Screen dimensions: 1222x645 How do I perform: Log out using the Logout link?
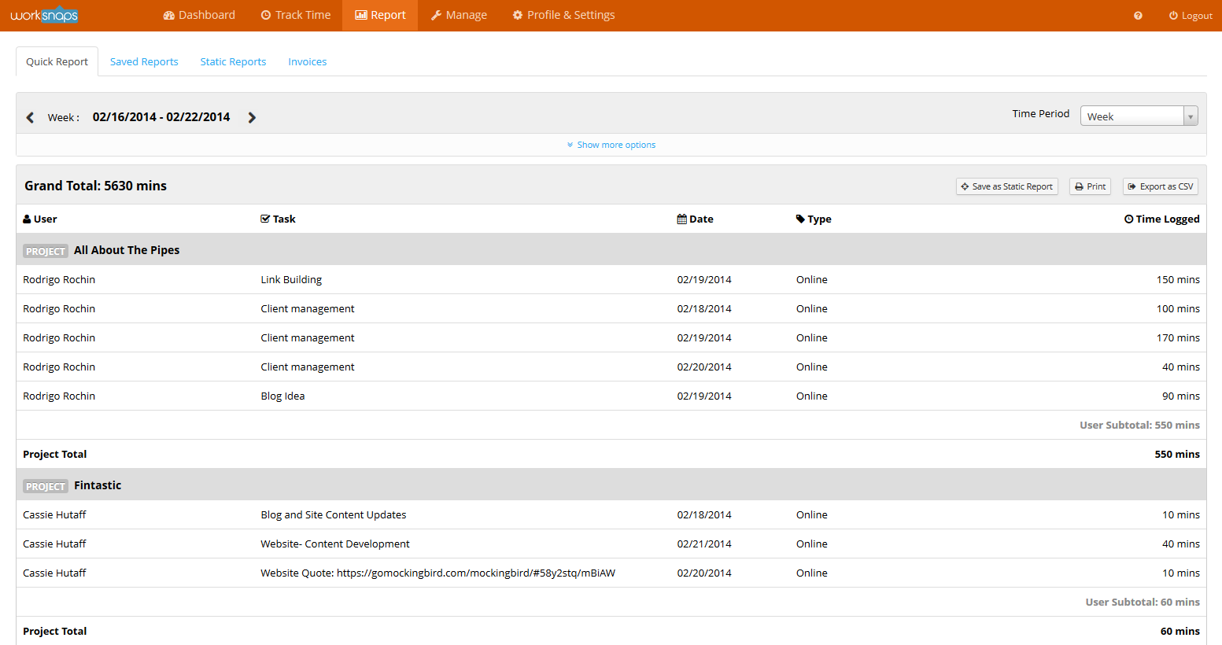click(1190, 16)
